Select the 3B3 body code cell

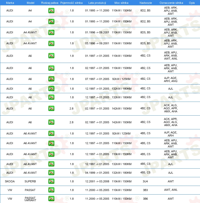[145, 190]
